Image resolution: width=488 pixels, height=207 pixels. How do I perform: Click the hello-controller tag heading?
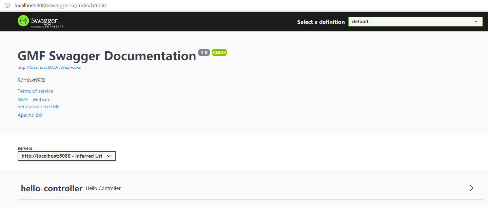(51, 188)
